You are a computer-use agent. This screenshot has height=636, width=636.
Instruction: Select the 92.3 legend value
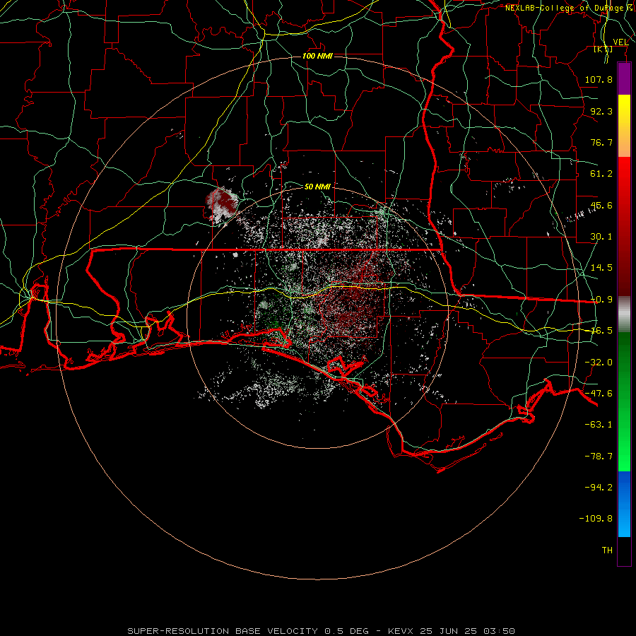pos(601,111)
